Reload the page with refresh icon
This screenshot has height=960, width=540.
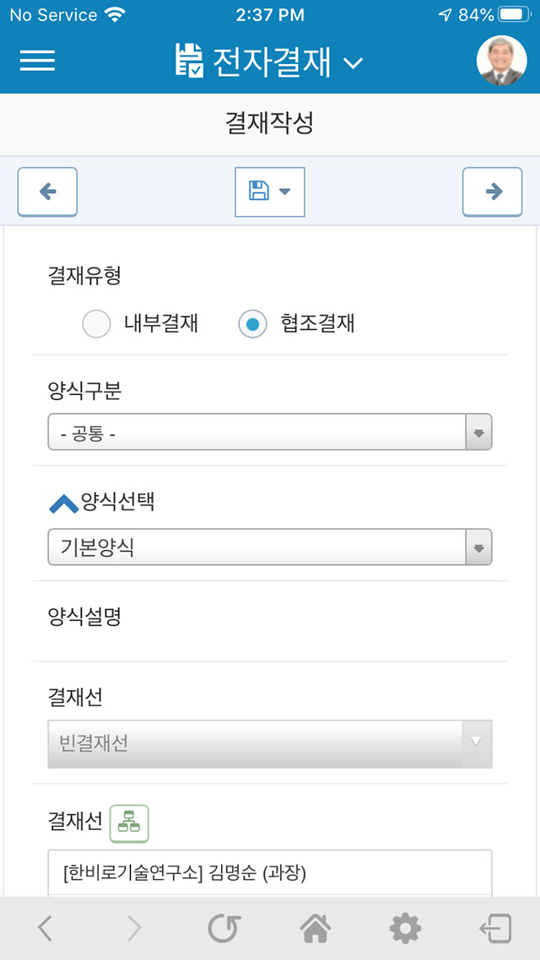click(x=224, y=929)
